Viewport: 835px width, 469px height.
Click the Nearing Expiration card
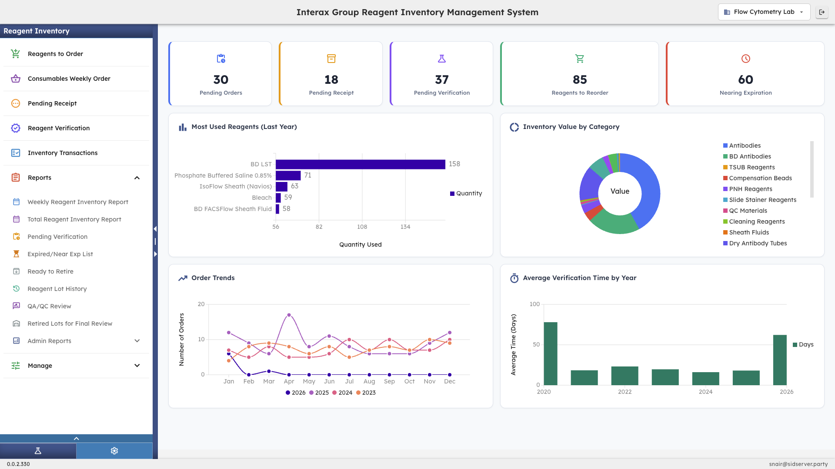pos(745,73)
